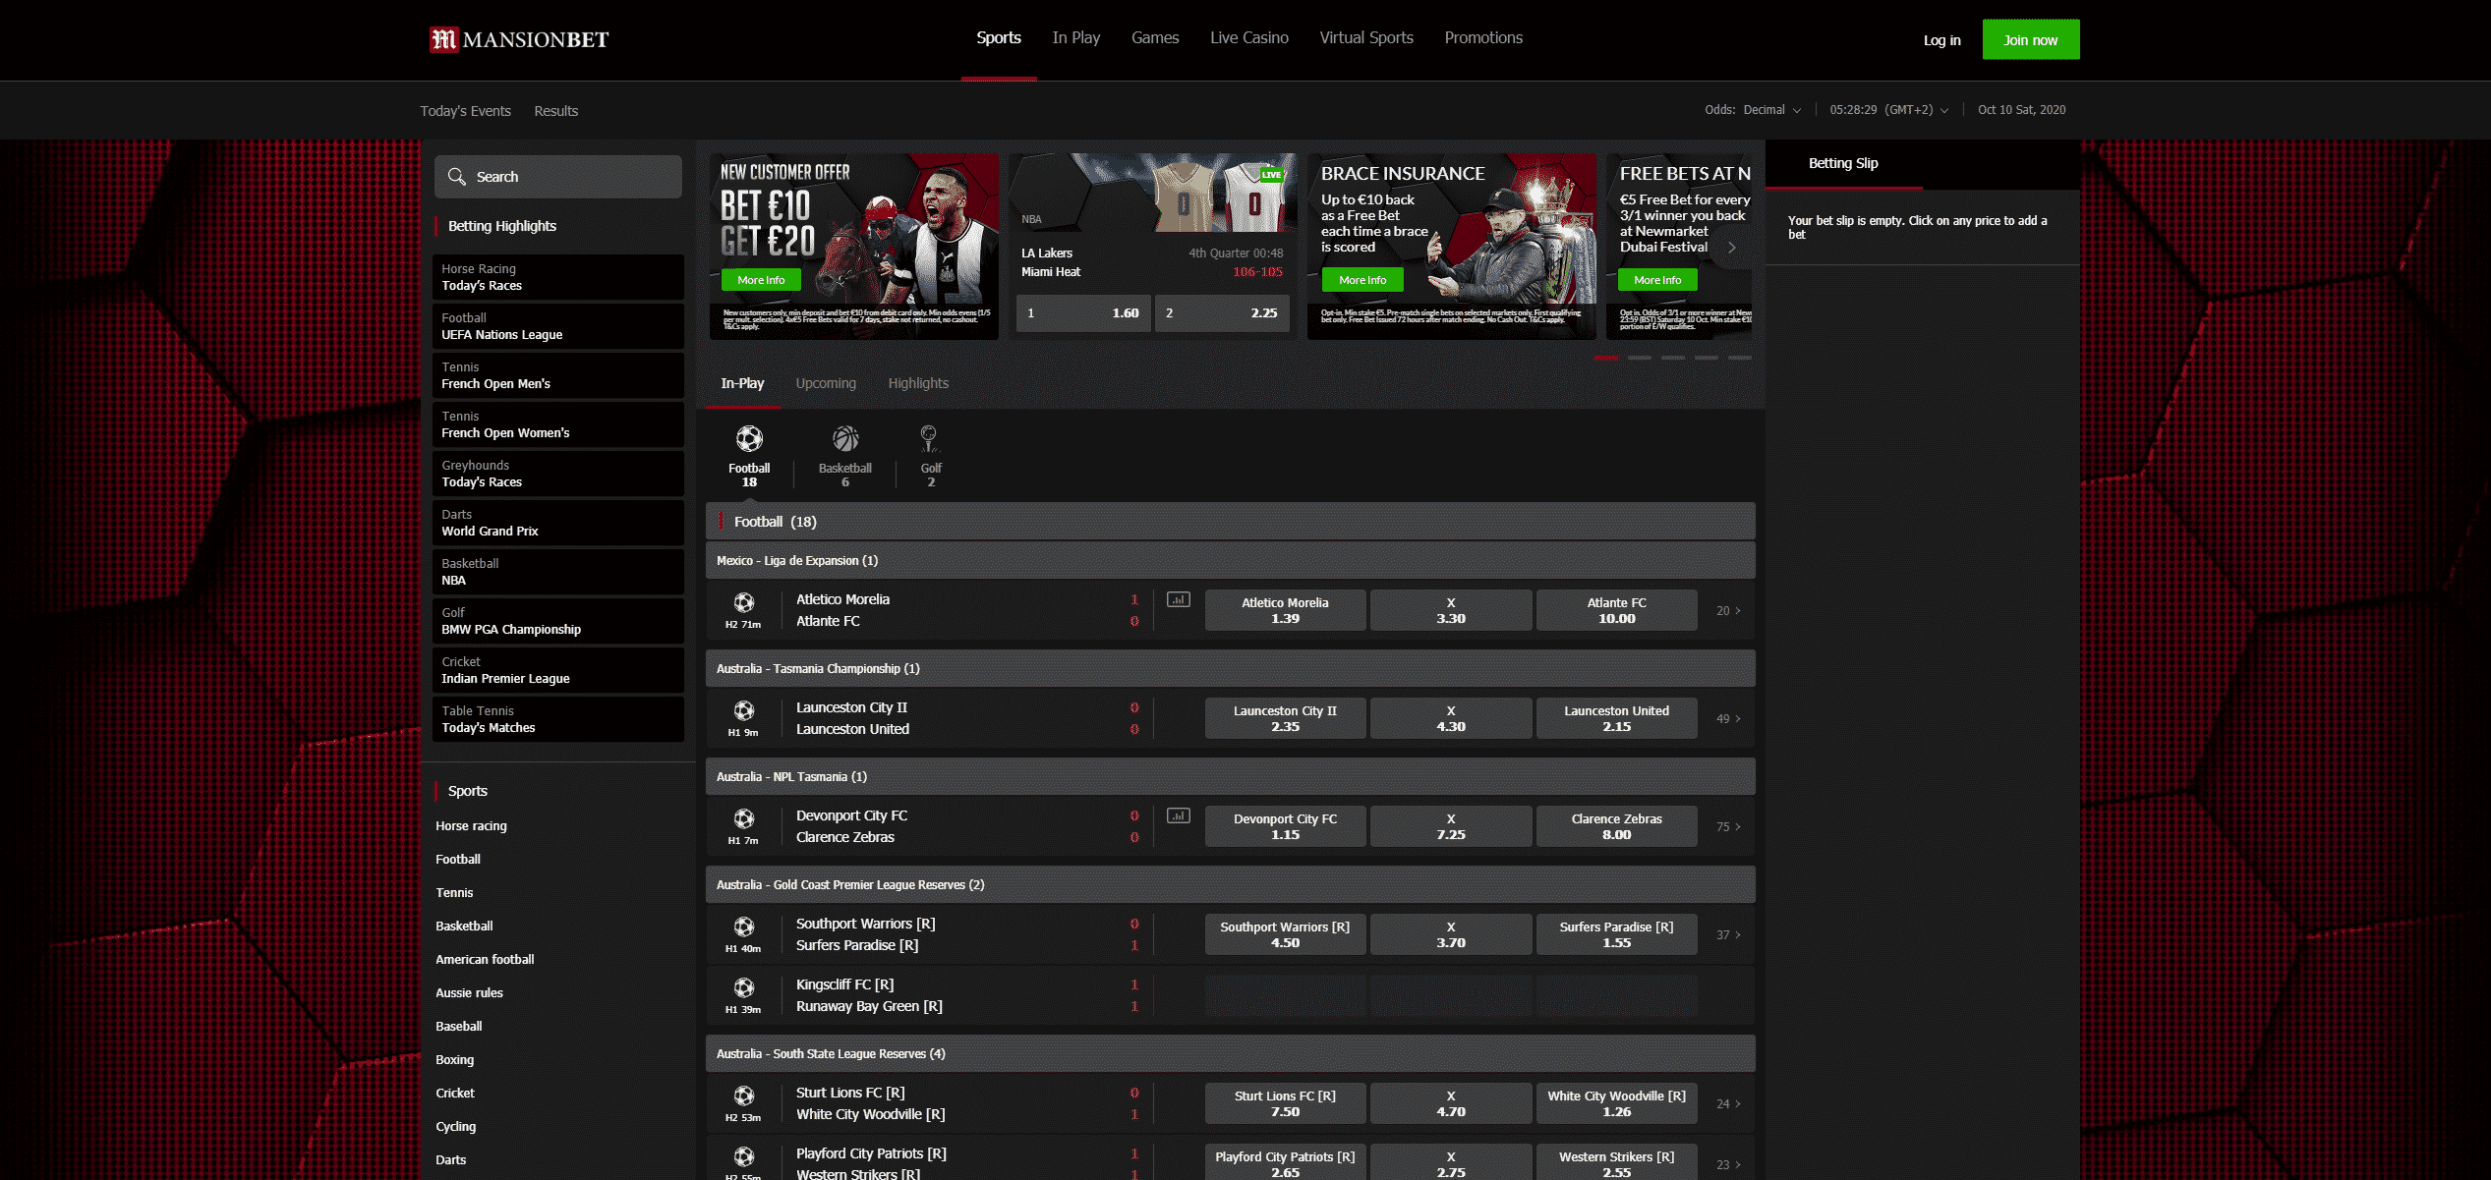Open stats icon for Devonport City FC match
The width and height of the screenshot is (2491, 1180).
[1178, 815]
